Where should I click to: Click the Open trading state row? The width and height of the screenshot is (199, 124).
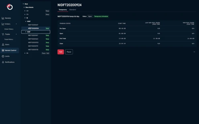127,33
